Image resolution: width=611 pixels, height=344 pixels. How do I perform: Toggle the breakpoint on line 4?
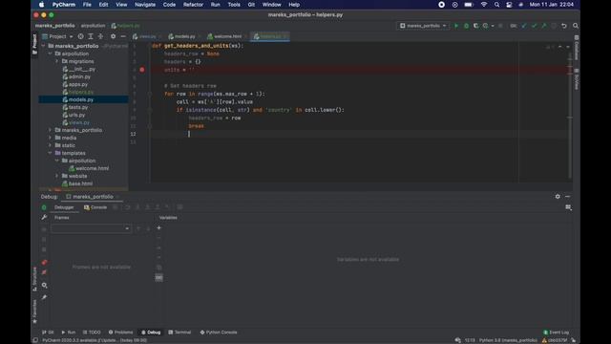point(142,70)
